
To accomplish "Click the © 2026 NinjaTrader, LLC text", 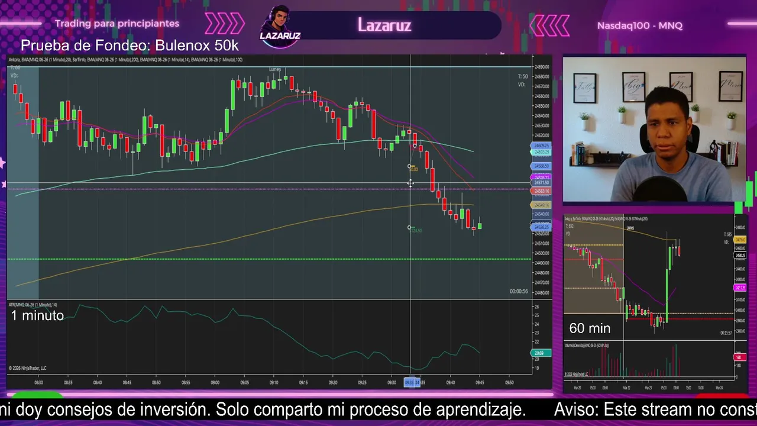I will pos(27,368).
